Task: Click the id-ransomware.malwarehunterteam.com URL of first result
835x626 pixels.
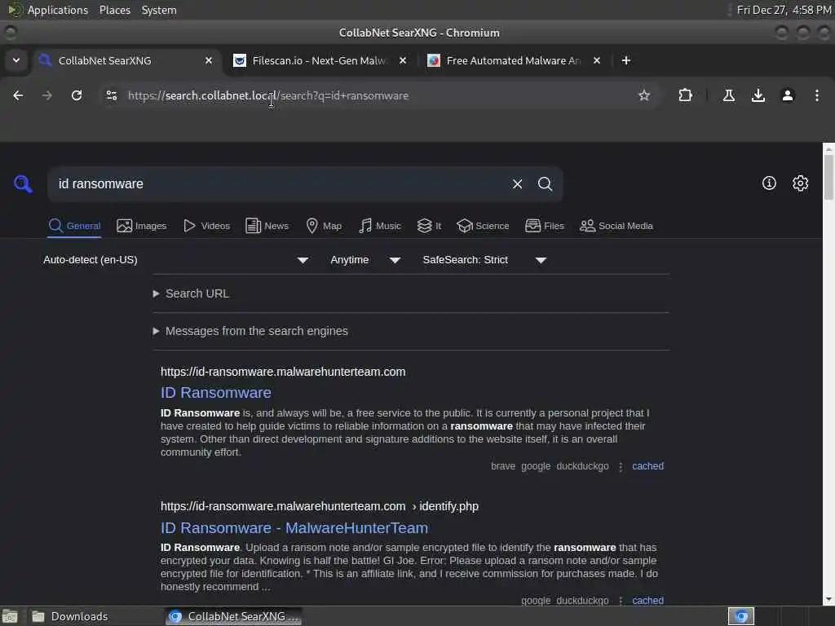Action: click(283, 372)
